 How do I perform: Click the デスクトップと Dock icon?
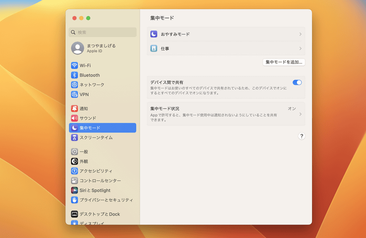(x=74, y=214)
